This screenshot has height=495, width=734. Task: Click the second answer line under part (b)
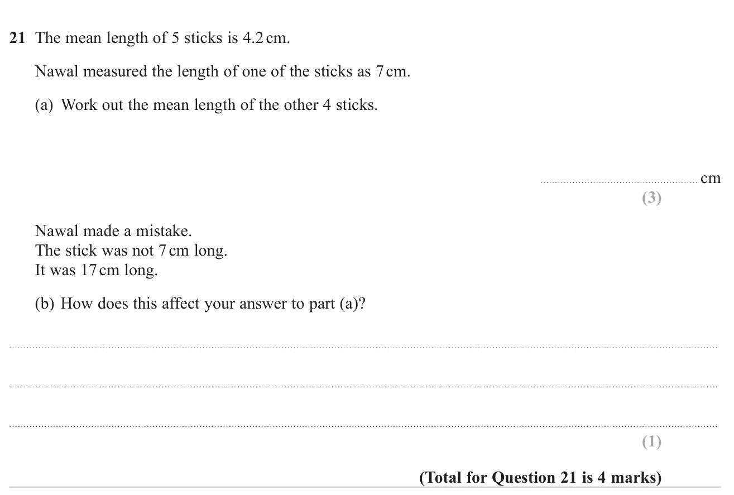(363, 386)
